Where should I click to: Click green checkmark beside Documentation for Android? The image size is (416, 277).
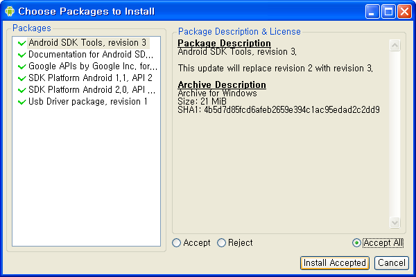click(21, 55)
